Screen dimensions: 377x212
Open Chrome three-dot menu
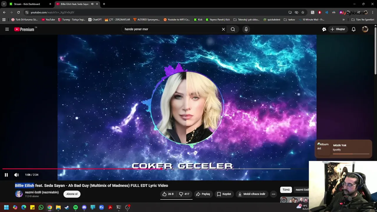tap(373, 12)
